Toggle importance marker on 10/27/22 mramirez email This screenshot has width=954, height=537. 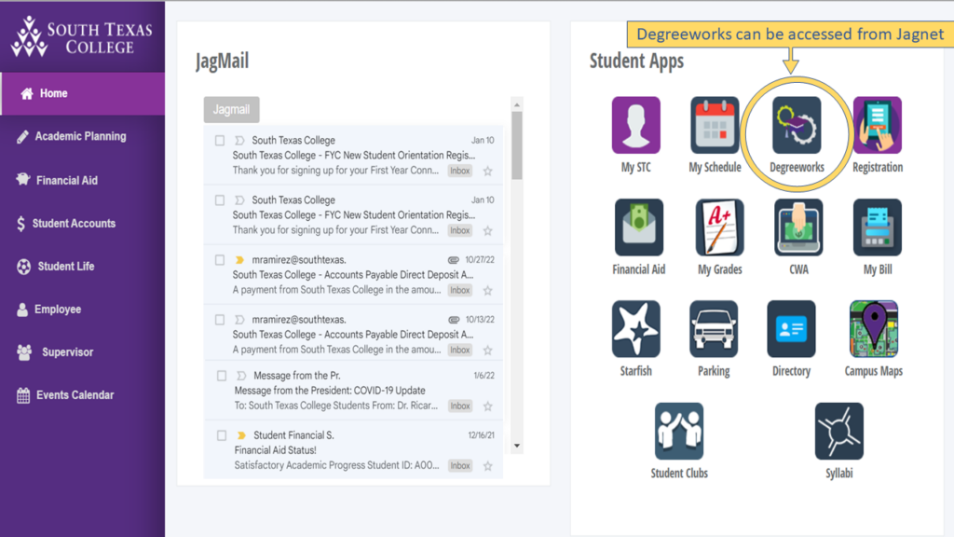(239, 260)
